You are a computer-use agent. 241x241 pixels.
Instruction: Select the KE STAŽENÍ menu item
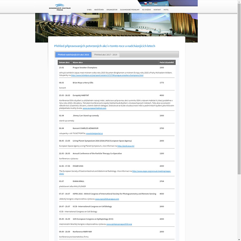pos(146,10)
